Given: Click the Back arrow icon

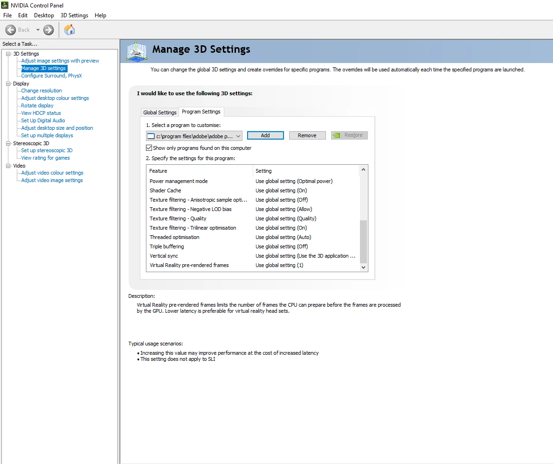Looking at the screenshot, I should click(11, 30).
